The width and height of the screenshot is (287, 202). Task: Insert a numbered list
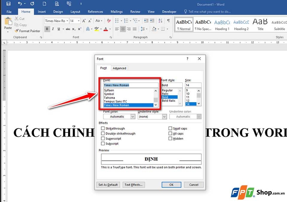(x=126, y=21)
